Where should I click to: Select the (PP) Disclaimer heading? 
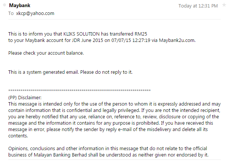click(25, 98)
